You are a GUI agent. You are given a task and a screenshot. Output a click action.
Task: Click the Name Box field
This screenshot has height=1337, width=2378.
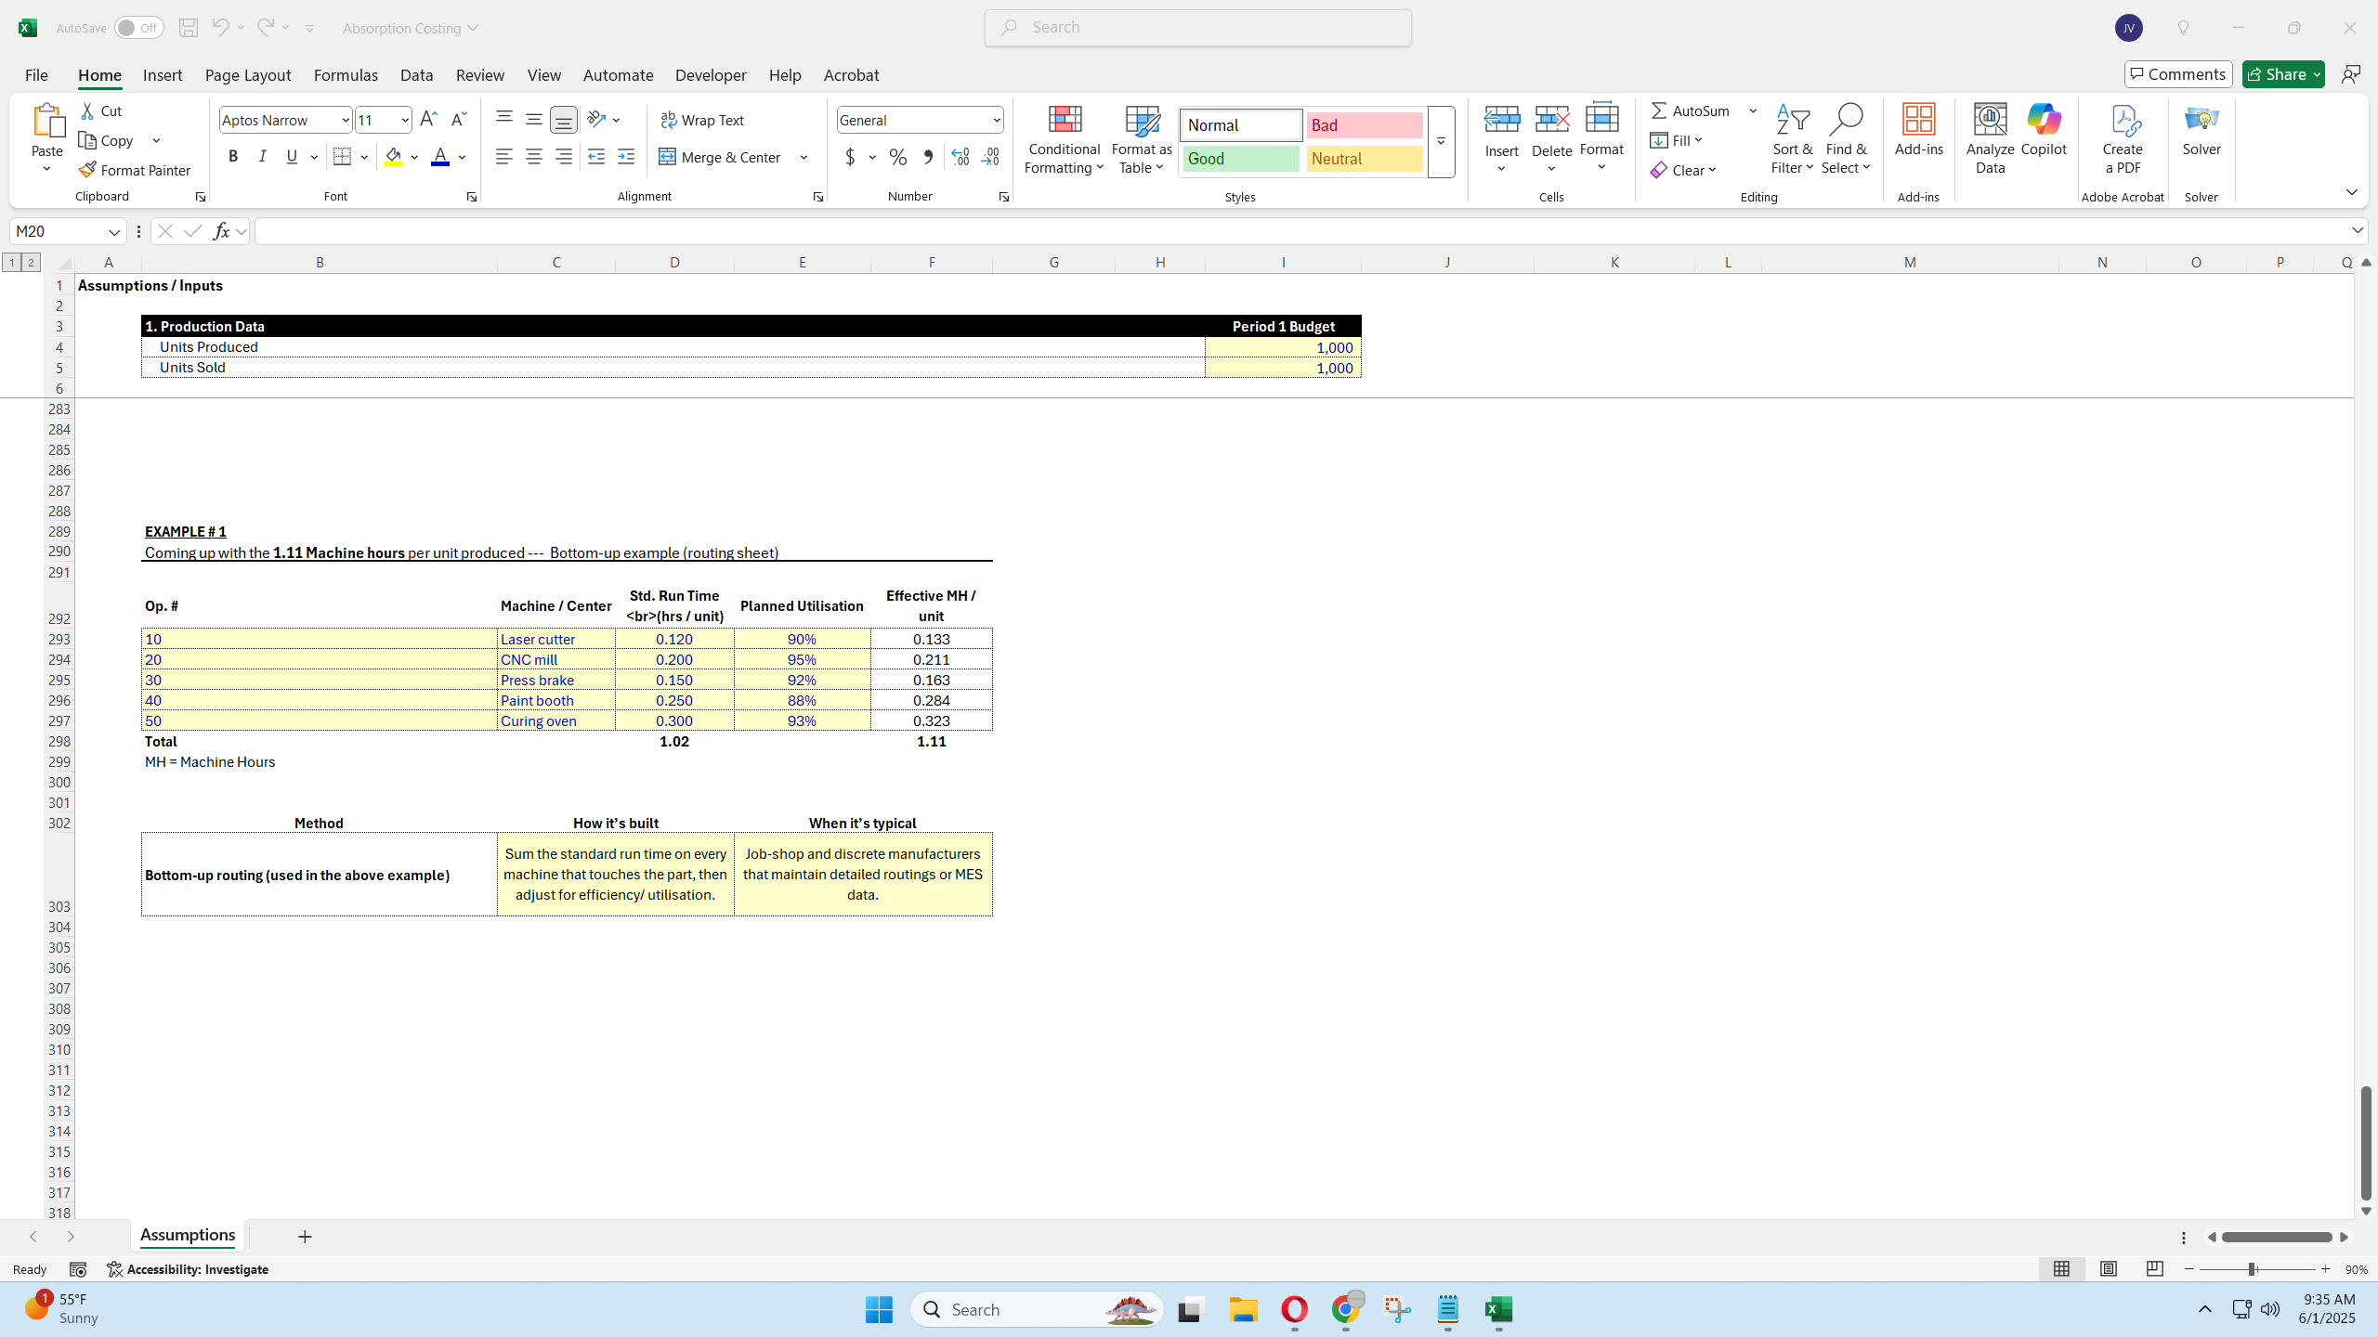coord(59,230)
